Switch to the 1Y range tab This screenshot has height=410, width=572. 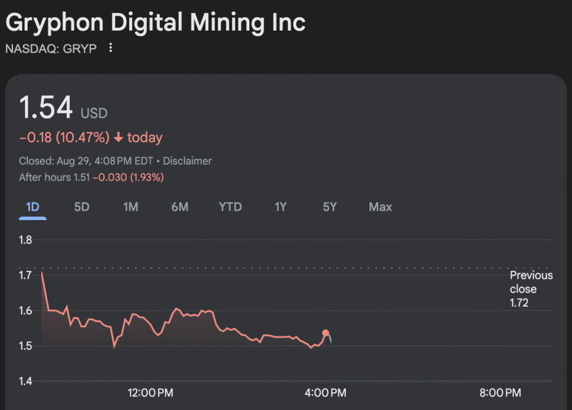[280, 207]
